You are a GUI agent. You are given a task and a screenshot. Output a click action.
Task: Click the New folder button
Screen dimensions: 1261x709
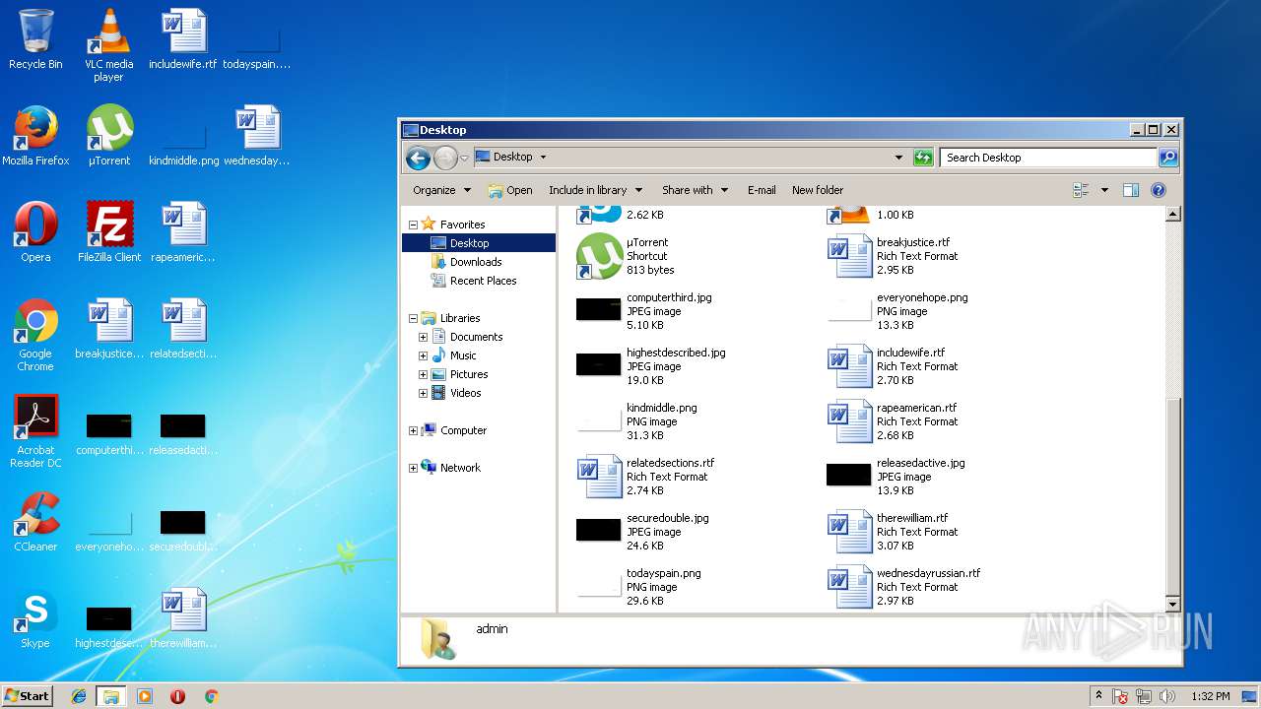[818, 190]
